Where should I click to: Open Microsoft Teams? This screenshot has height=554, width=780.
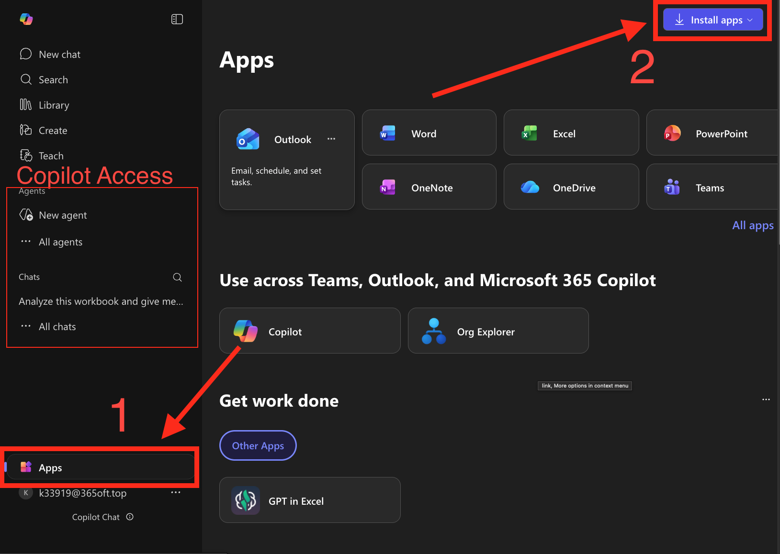(x=709, y=187)
